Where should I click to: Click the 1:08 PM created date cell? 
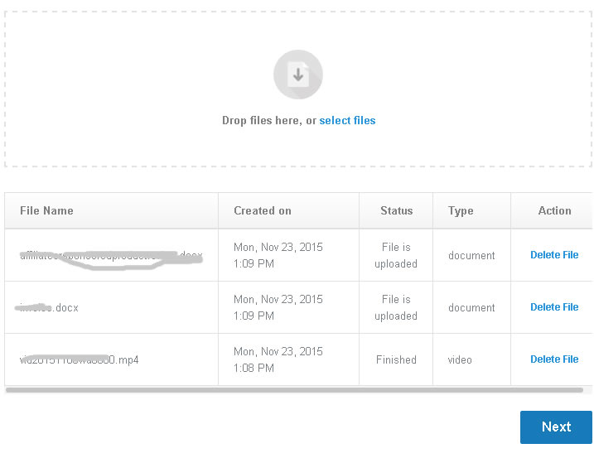pos(278,359)
